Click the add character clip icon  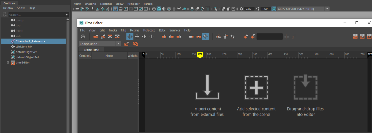click(x=103, y=37)
